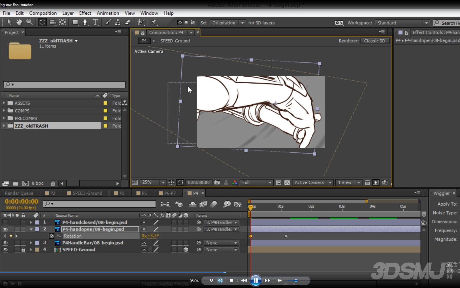Click the 8 bpc color depth button
Screen dimensions: 460x288
pyautogui.click(x=38, y=184)
